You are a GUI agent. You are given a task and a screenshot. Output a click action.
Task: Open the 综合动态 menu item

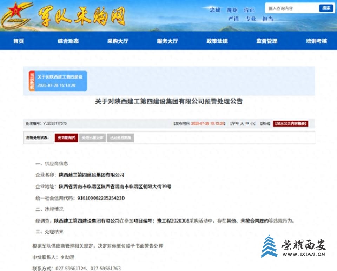pos(68,41)
